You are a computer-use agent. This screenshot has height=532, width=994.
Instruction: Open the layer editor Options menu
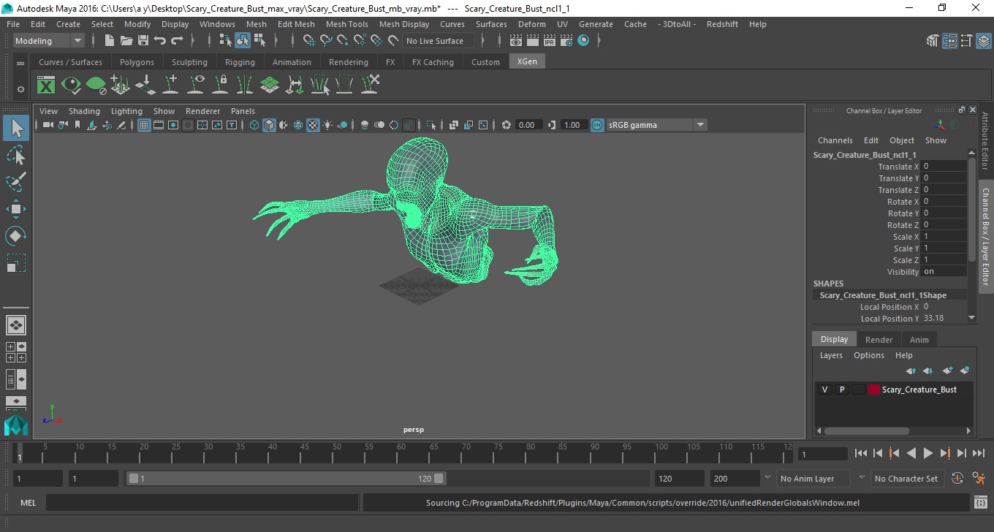pyautogui.click(x=869, y=355)
